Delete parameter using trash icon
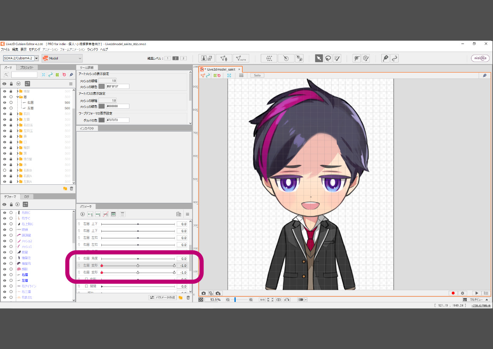493x349 pixels. tap(188, 298)
